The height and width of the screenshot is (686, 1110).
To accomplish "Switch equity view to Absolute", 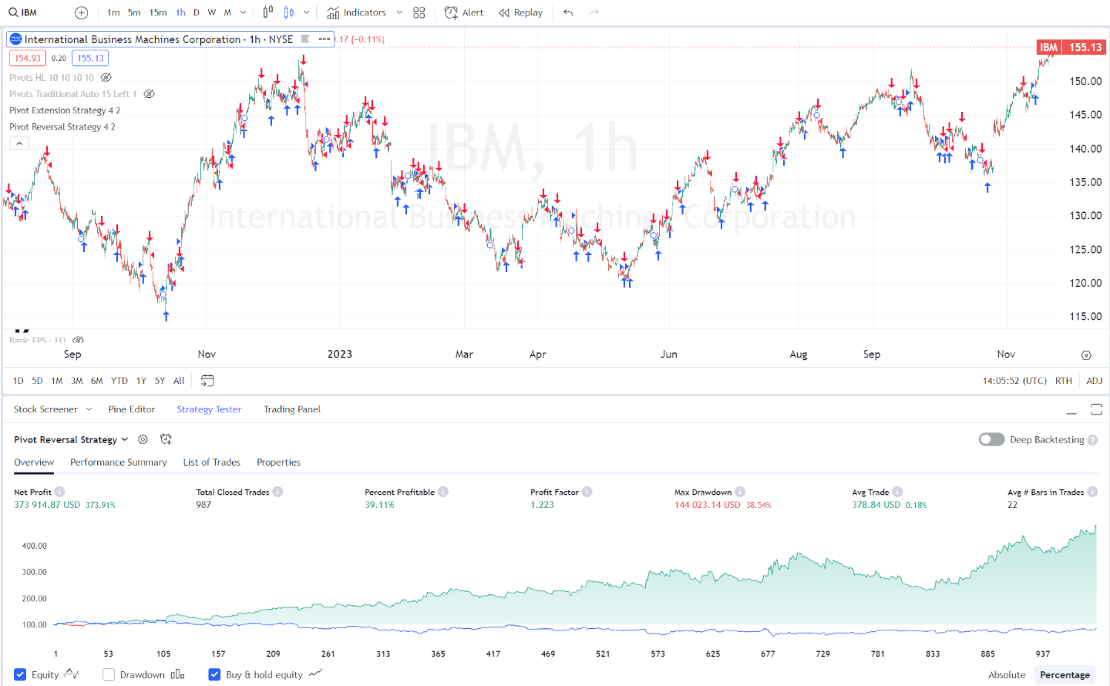I will click(x=1007, y=674).
